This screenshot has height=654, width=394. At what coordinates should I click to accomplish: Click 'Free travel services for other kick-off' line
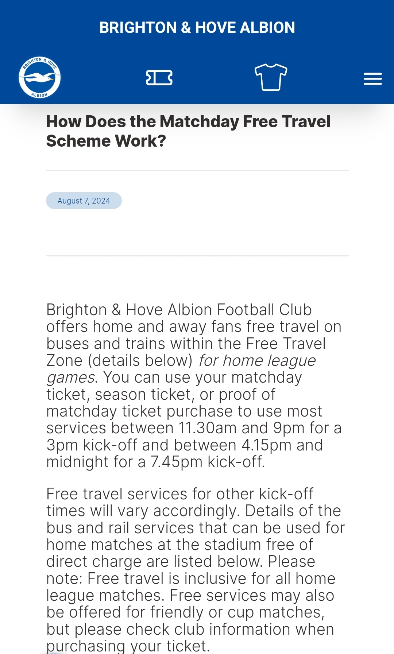(180, 494)
